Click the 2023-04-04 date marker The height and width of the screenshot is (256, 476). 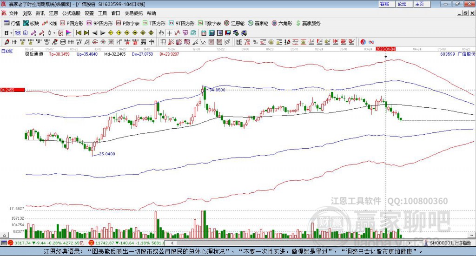[385, 49]
